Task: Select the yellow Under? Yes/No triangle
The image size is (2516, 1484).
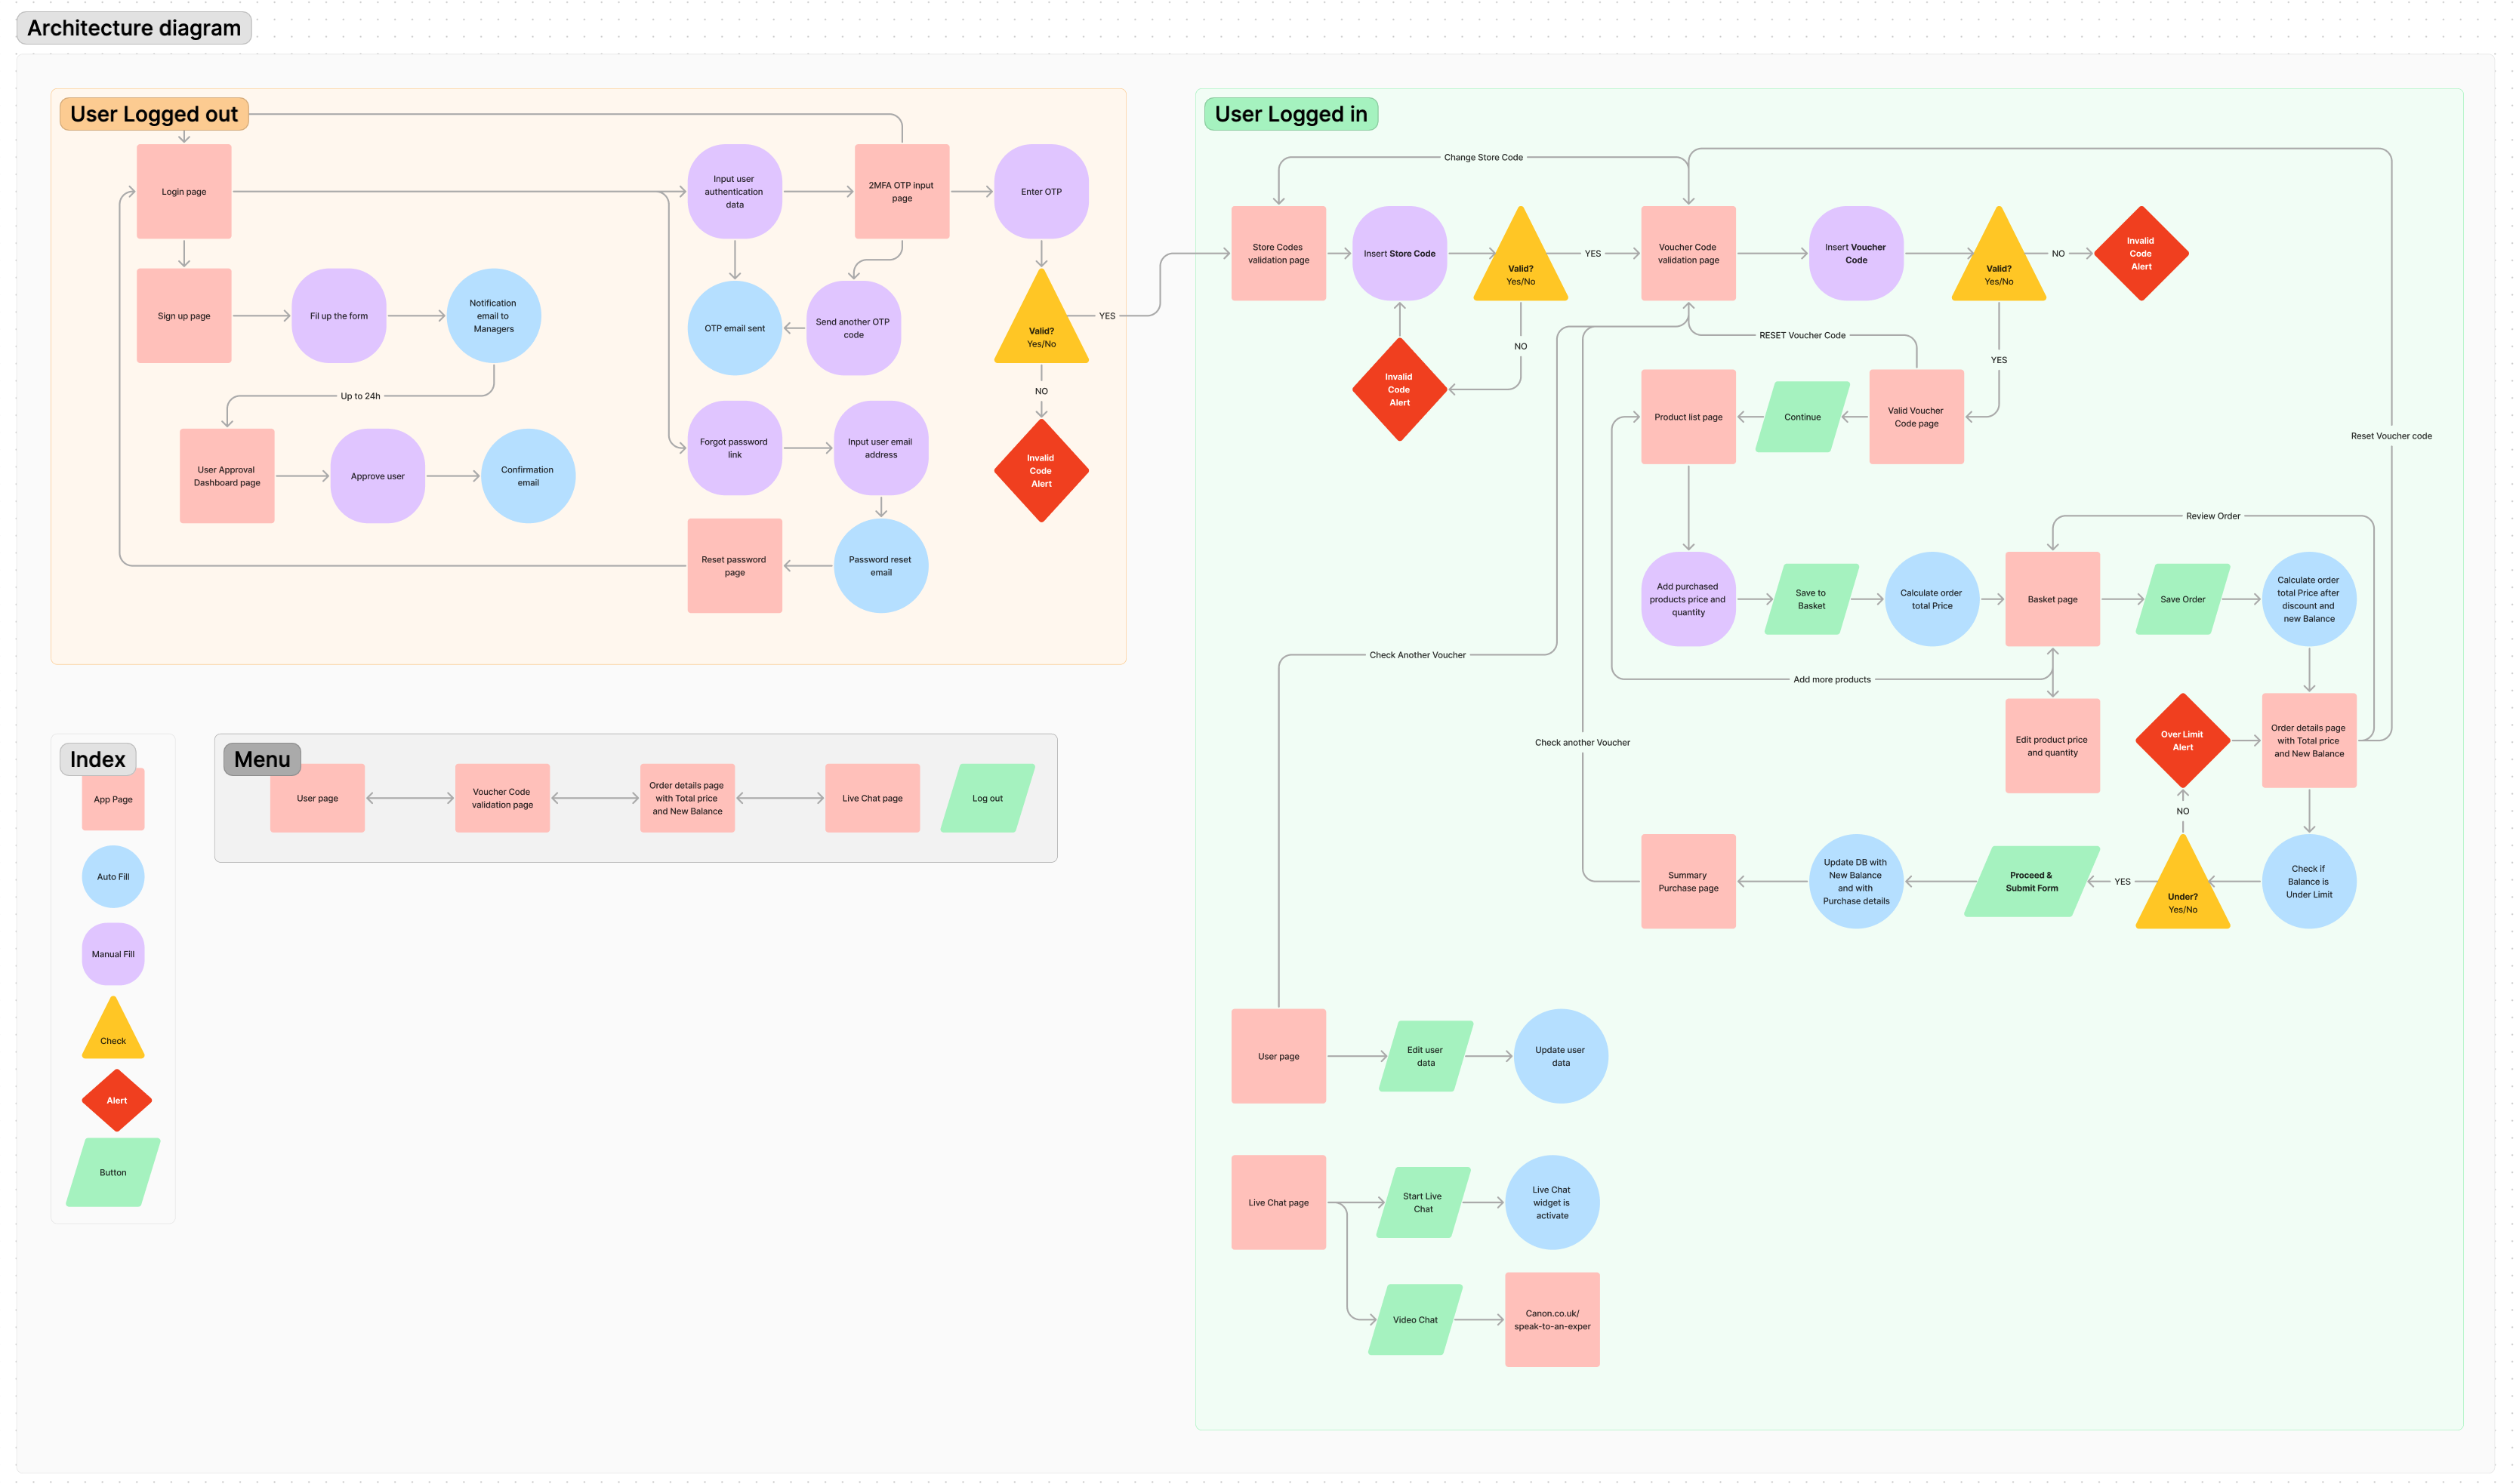Action: tap(2181, 892)
